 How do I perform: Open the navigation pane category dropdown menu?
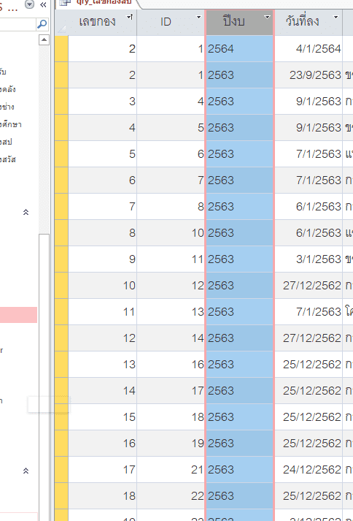30,4
